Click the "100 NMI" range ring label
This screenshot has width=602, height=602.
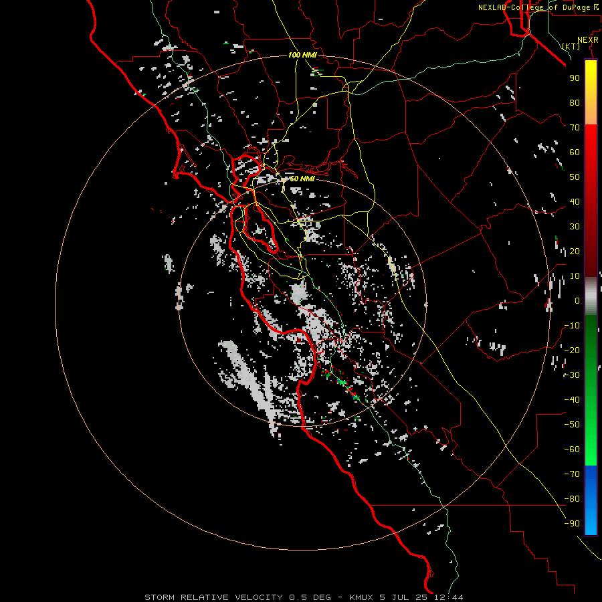(302, 55)
